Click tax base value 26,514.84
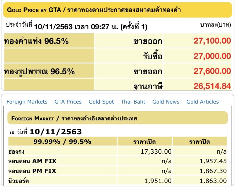The width and height of the screenshot is (241, 191). click(212, 86)
